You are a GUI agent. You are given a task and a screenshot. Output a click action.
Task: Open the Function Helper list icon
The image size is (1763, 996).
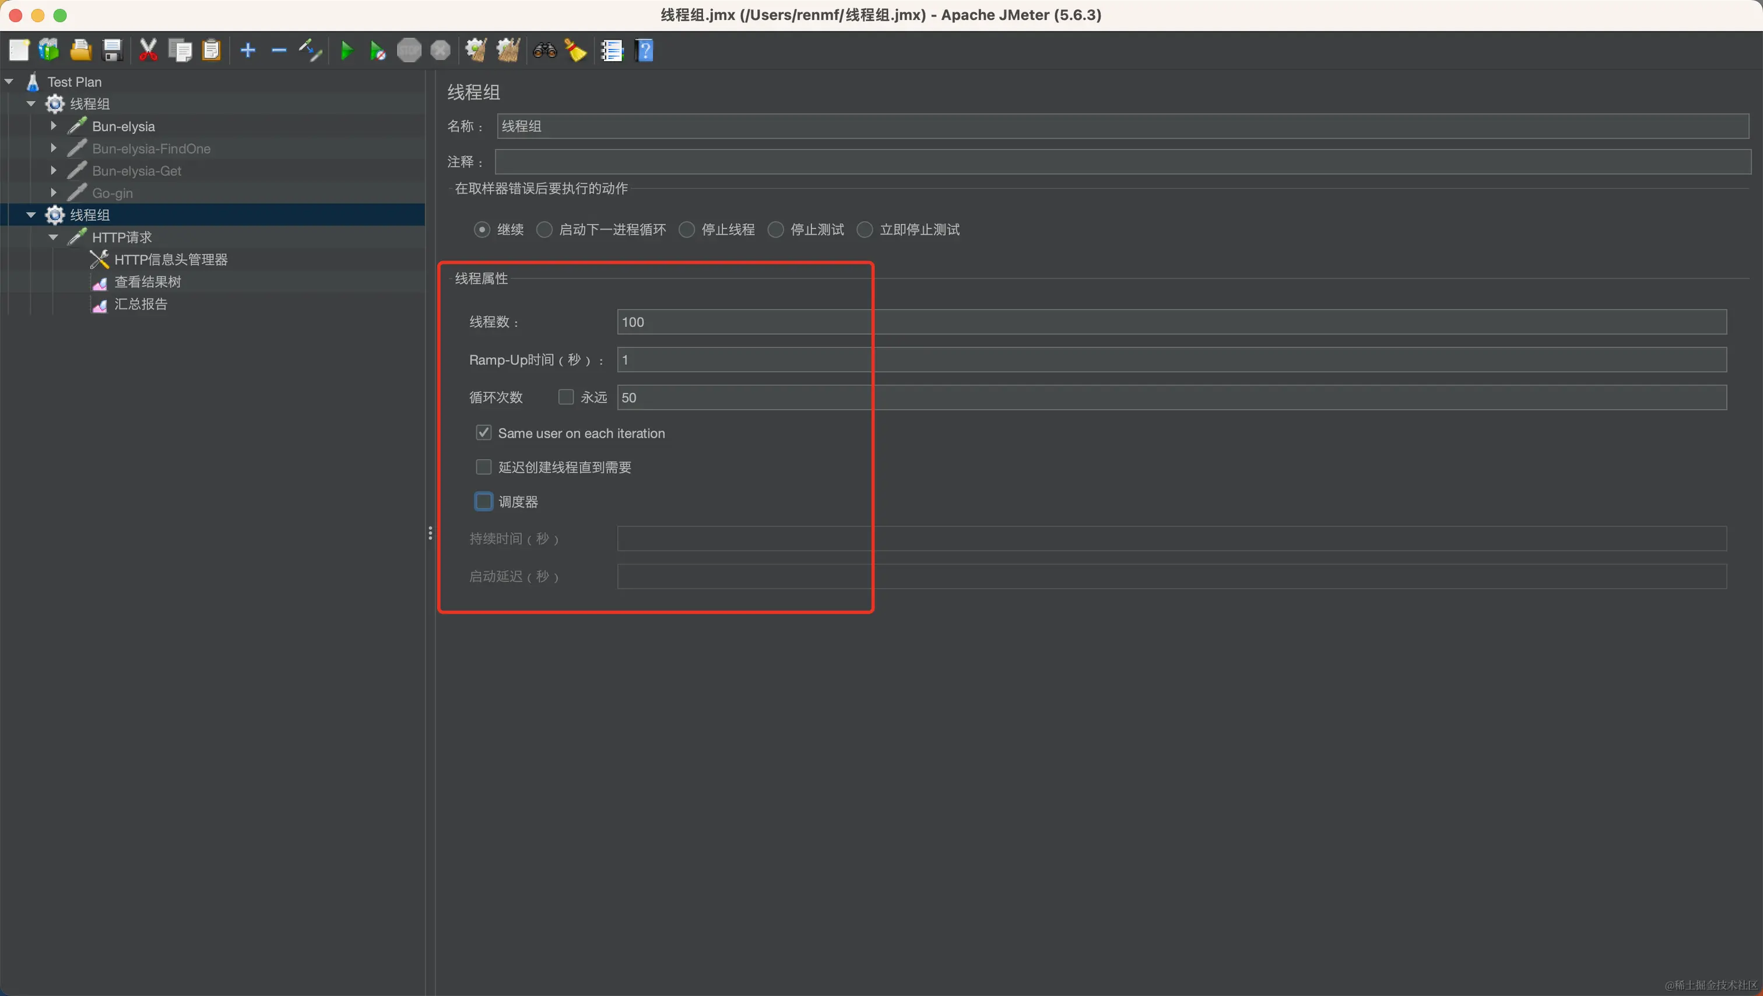[x=612, y=50]
